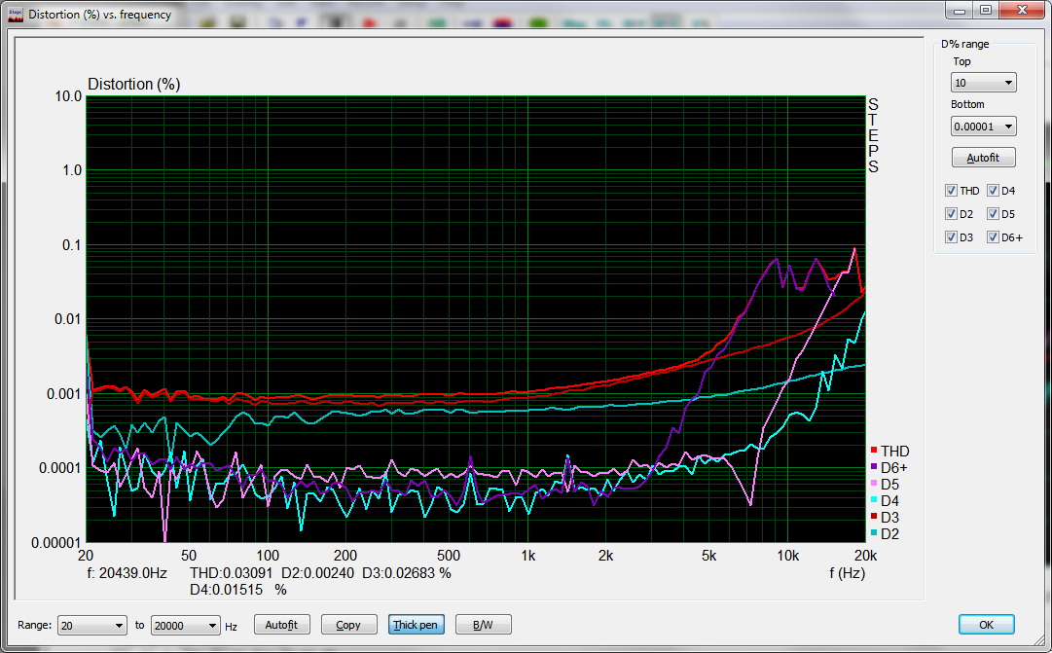
Task: Toggle the D5 harmonic checkbox
Action: tap(993, 214)
